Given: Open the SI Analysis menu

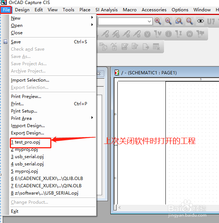Looking at the screenshot, I should click(106, 10).
